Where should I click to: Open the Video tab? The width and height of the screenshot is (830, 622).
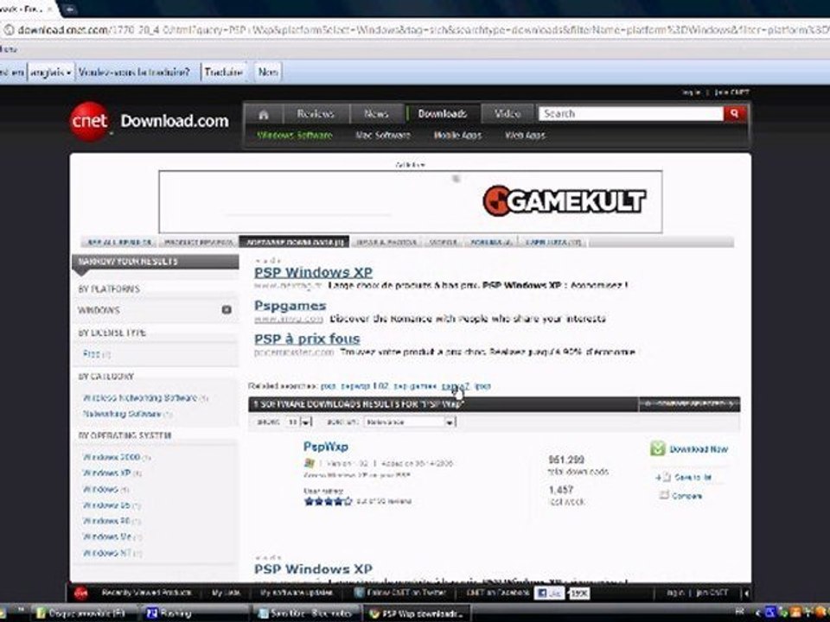(508, 114)
